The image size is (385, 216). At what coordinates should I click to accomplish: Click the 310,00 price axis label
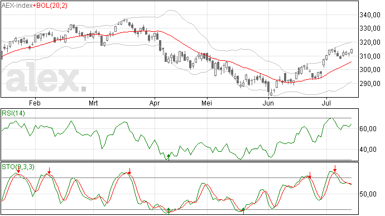click(370, 56)
